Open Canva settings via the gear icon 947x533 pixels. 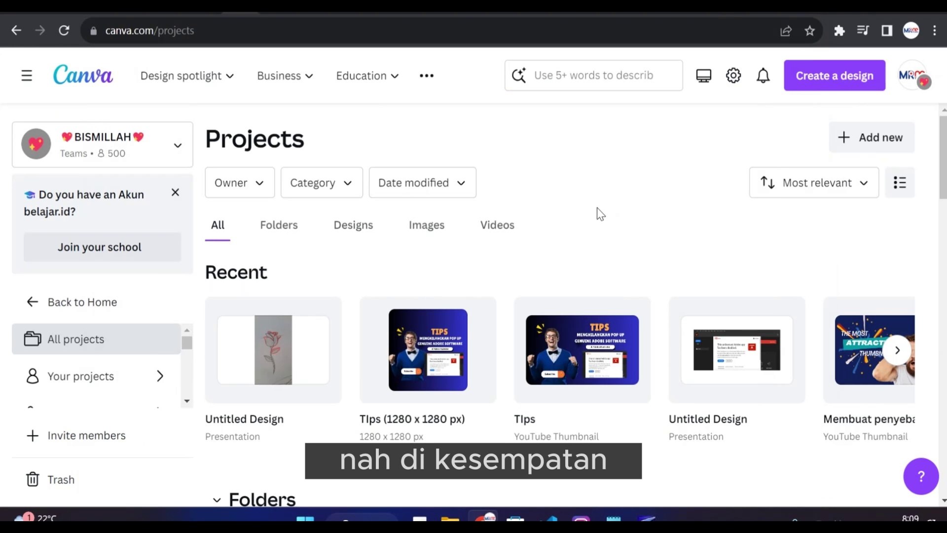tap(733, 76)
